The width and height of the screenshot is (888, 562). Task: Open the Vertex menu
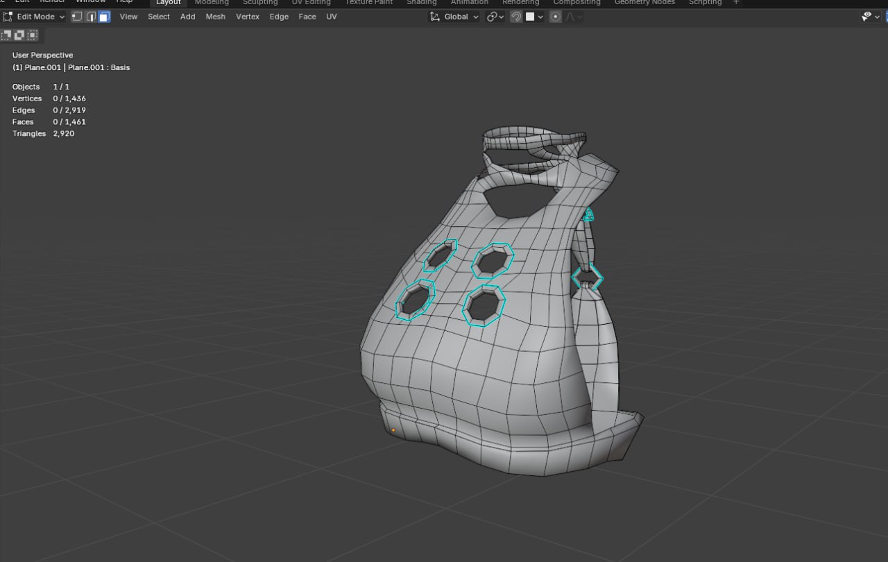(x=248, y=17)
